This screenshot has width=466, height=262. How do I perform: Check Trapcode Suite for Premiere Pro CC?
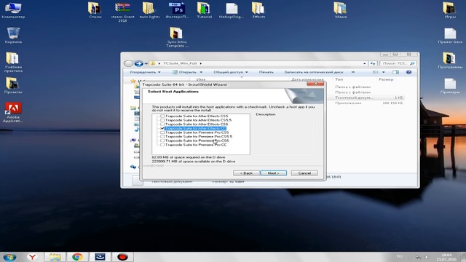(162, 145)
